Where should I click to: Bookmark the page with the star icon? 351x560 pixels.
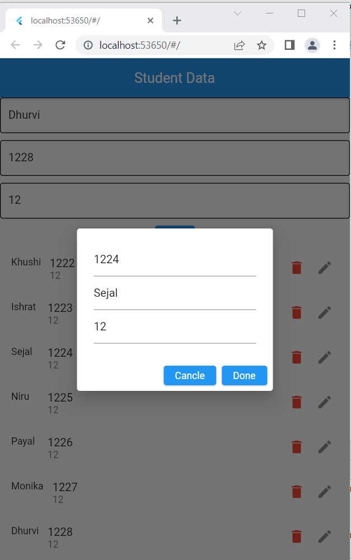[262, 45]
